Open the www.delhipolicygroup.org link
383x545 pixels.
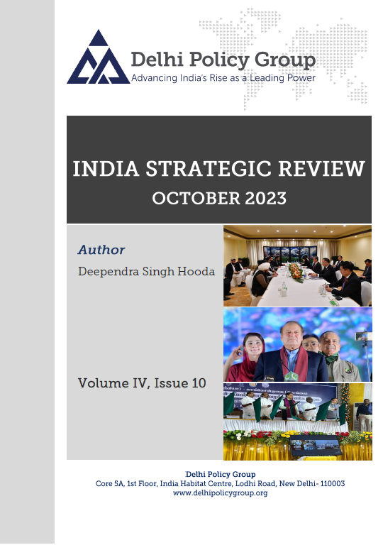click(x=221, y=493)
